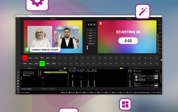Viewport: 178px width, 112px height.
Task: Hide the first Caller source eye icon
Action: 39,72
